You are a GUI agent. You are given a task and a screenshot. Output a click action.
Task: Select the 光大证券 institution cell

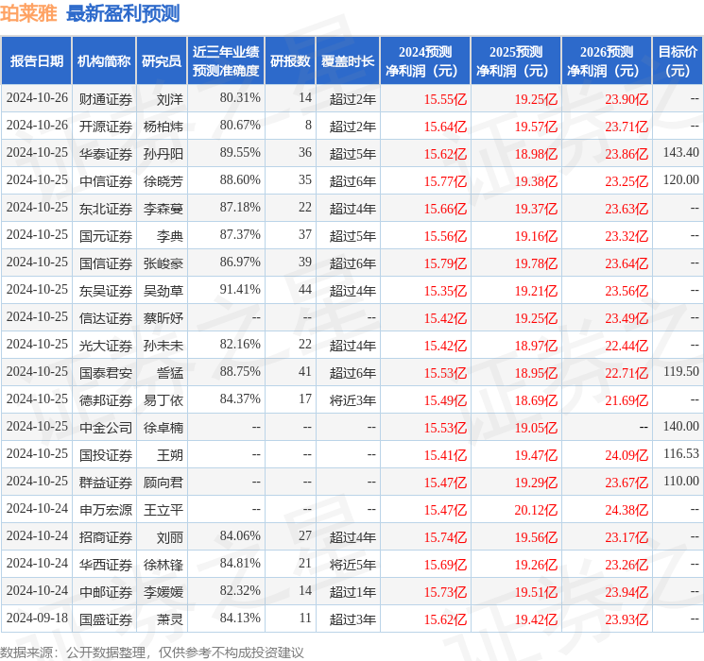point(106,346)
